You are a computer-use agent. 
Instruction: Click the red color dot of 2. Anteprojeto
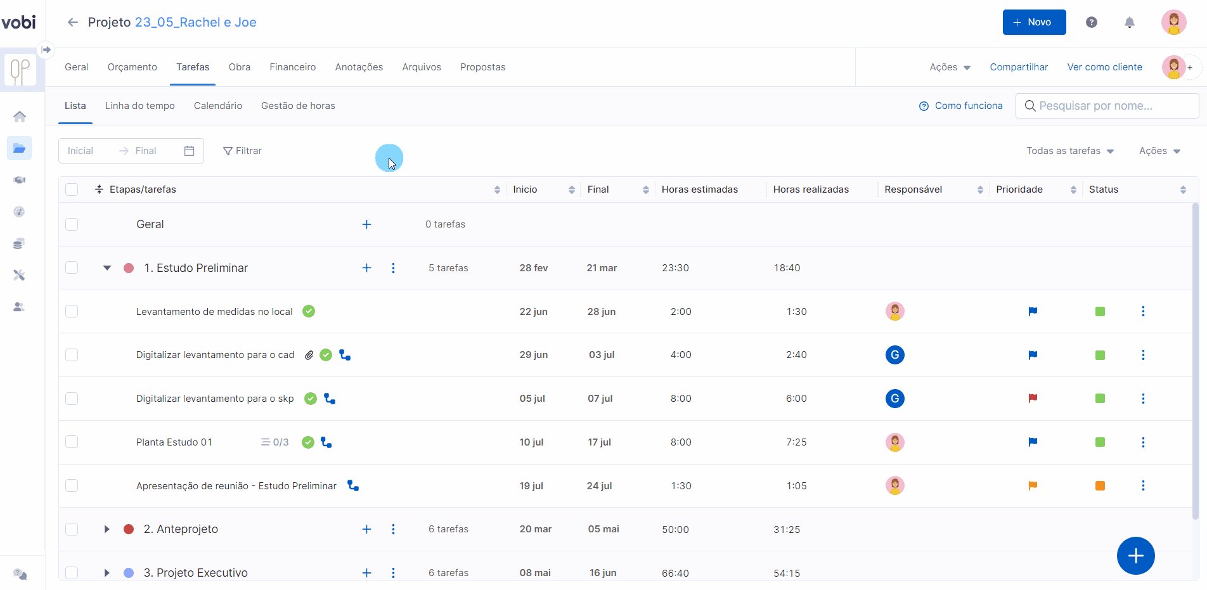pos(129,529)
